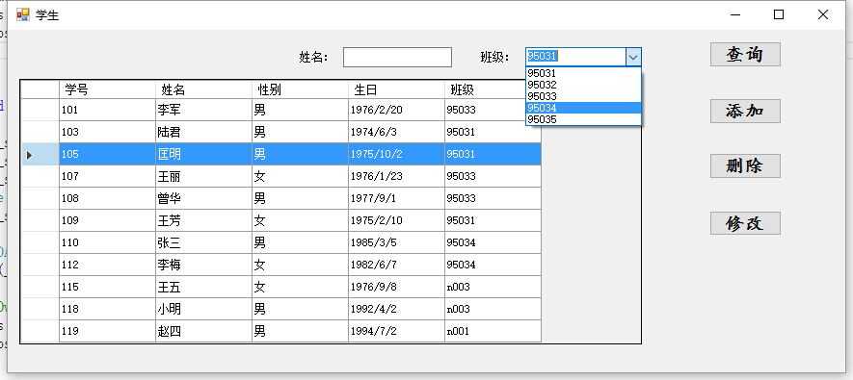This screenshot has width=853, height=380.
Task: Click student number cell 115
Action: pos(107,288)
